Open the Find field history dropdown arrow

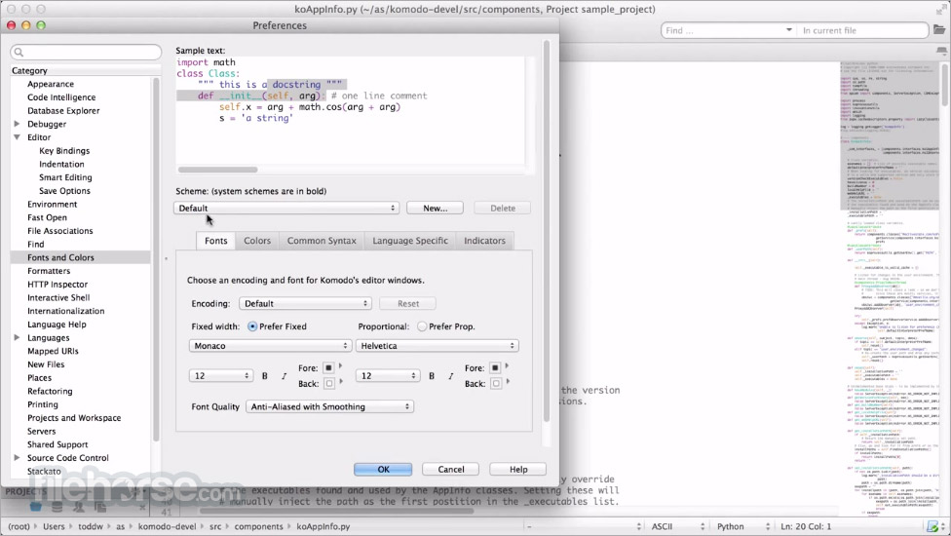[788, 29]
